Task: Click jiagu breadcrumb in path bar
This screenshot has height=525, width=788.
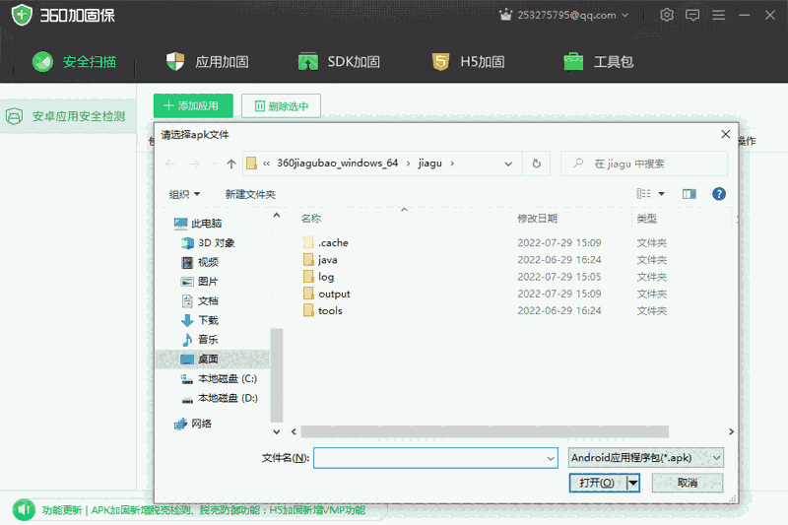Action: pos(430,164)
